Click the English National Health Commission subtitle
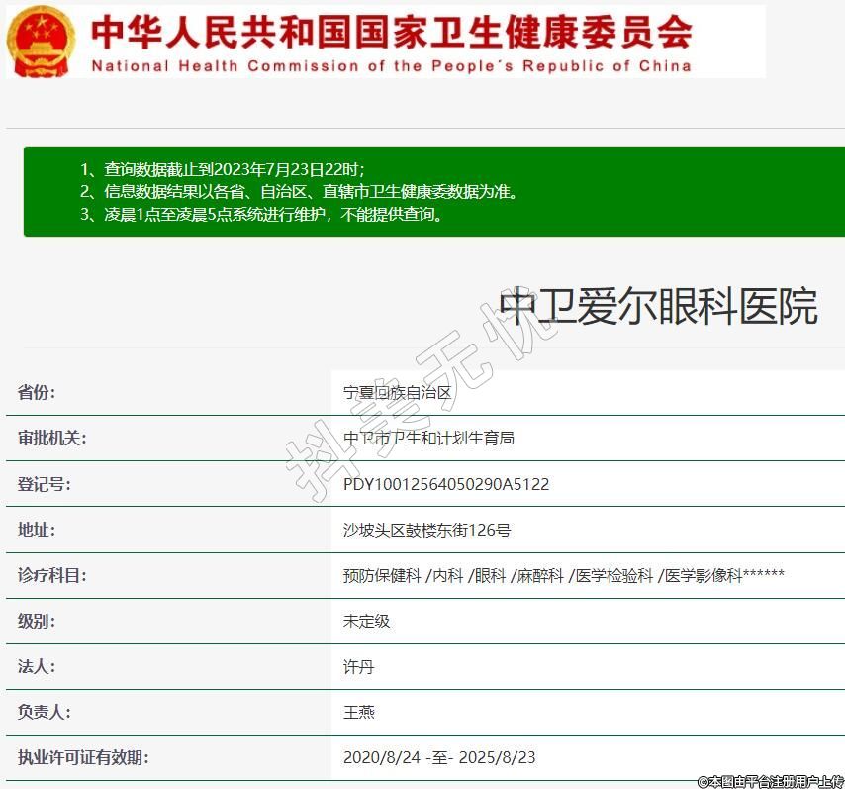The width and height of the screenshot is (845, 789). click(x=391, y=66)
